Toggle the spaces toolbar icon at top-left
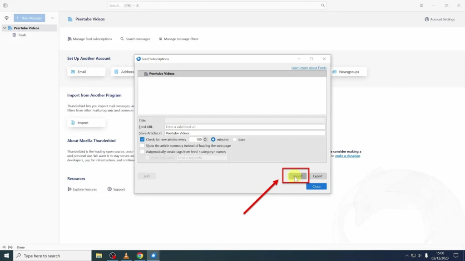This screenshot has height=261, width=465. click(5, 5)
